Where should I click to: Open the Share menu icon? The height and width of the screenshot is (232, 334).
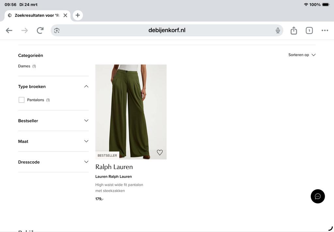[293, 30]
